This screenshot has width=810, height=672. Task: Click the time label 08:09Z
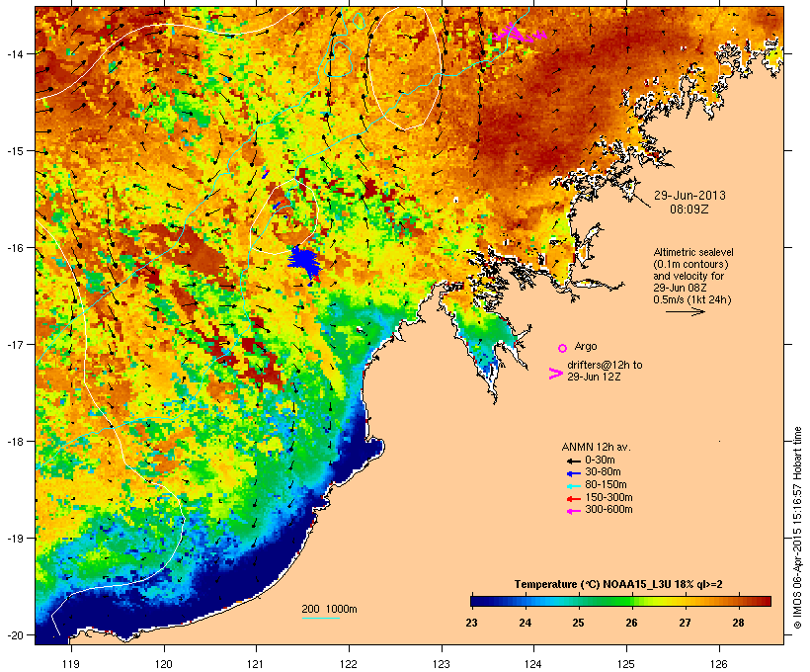[689, 210]
